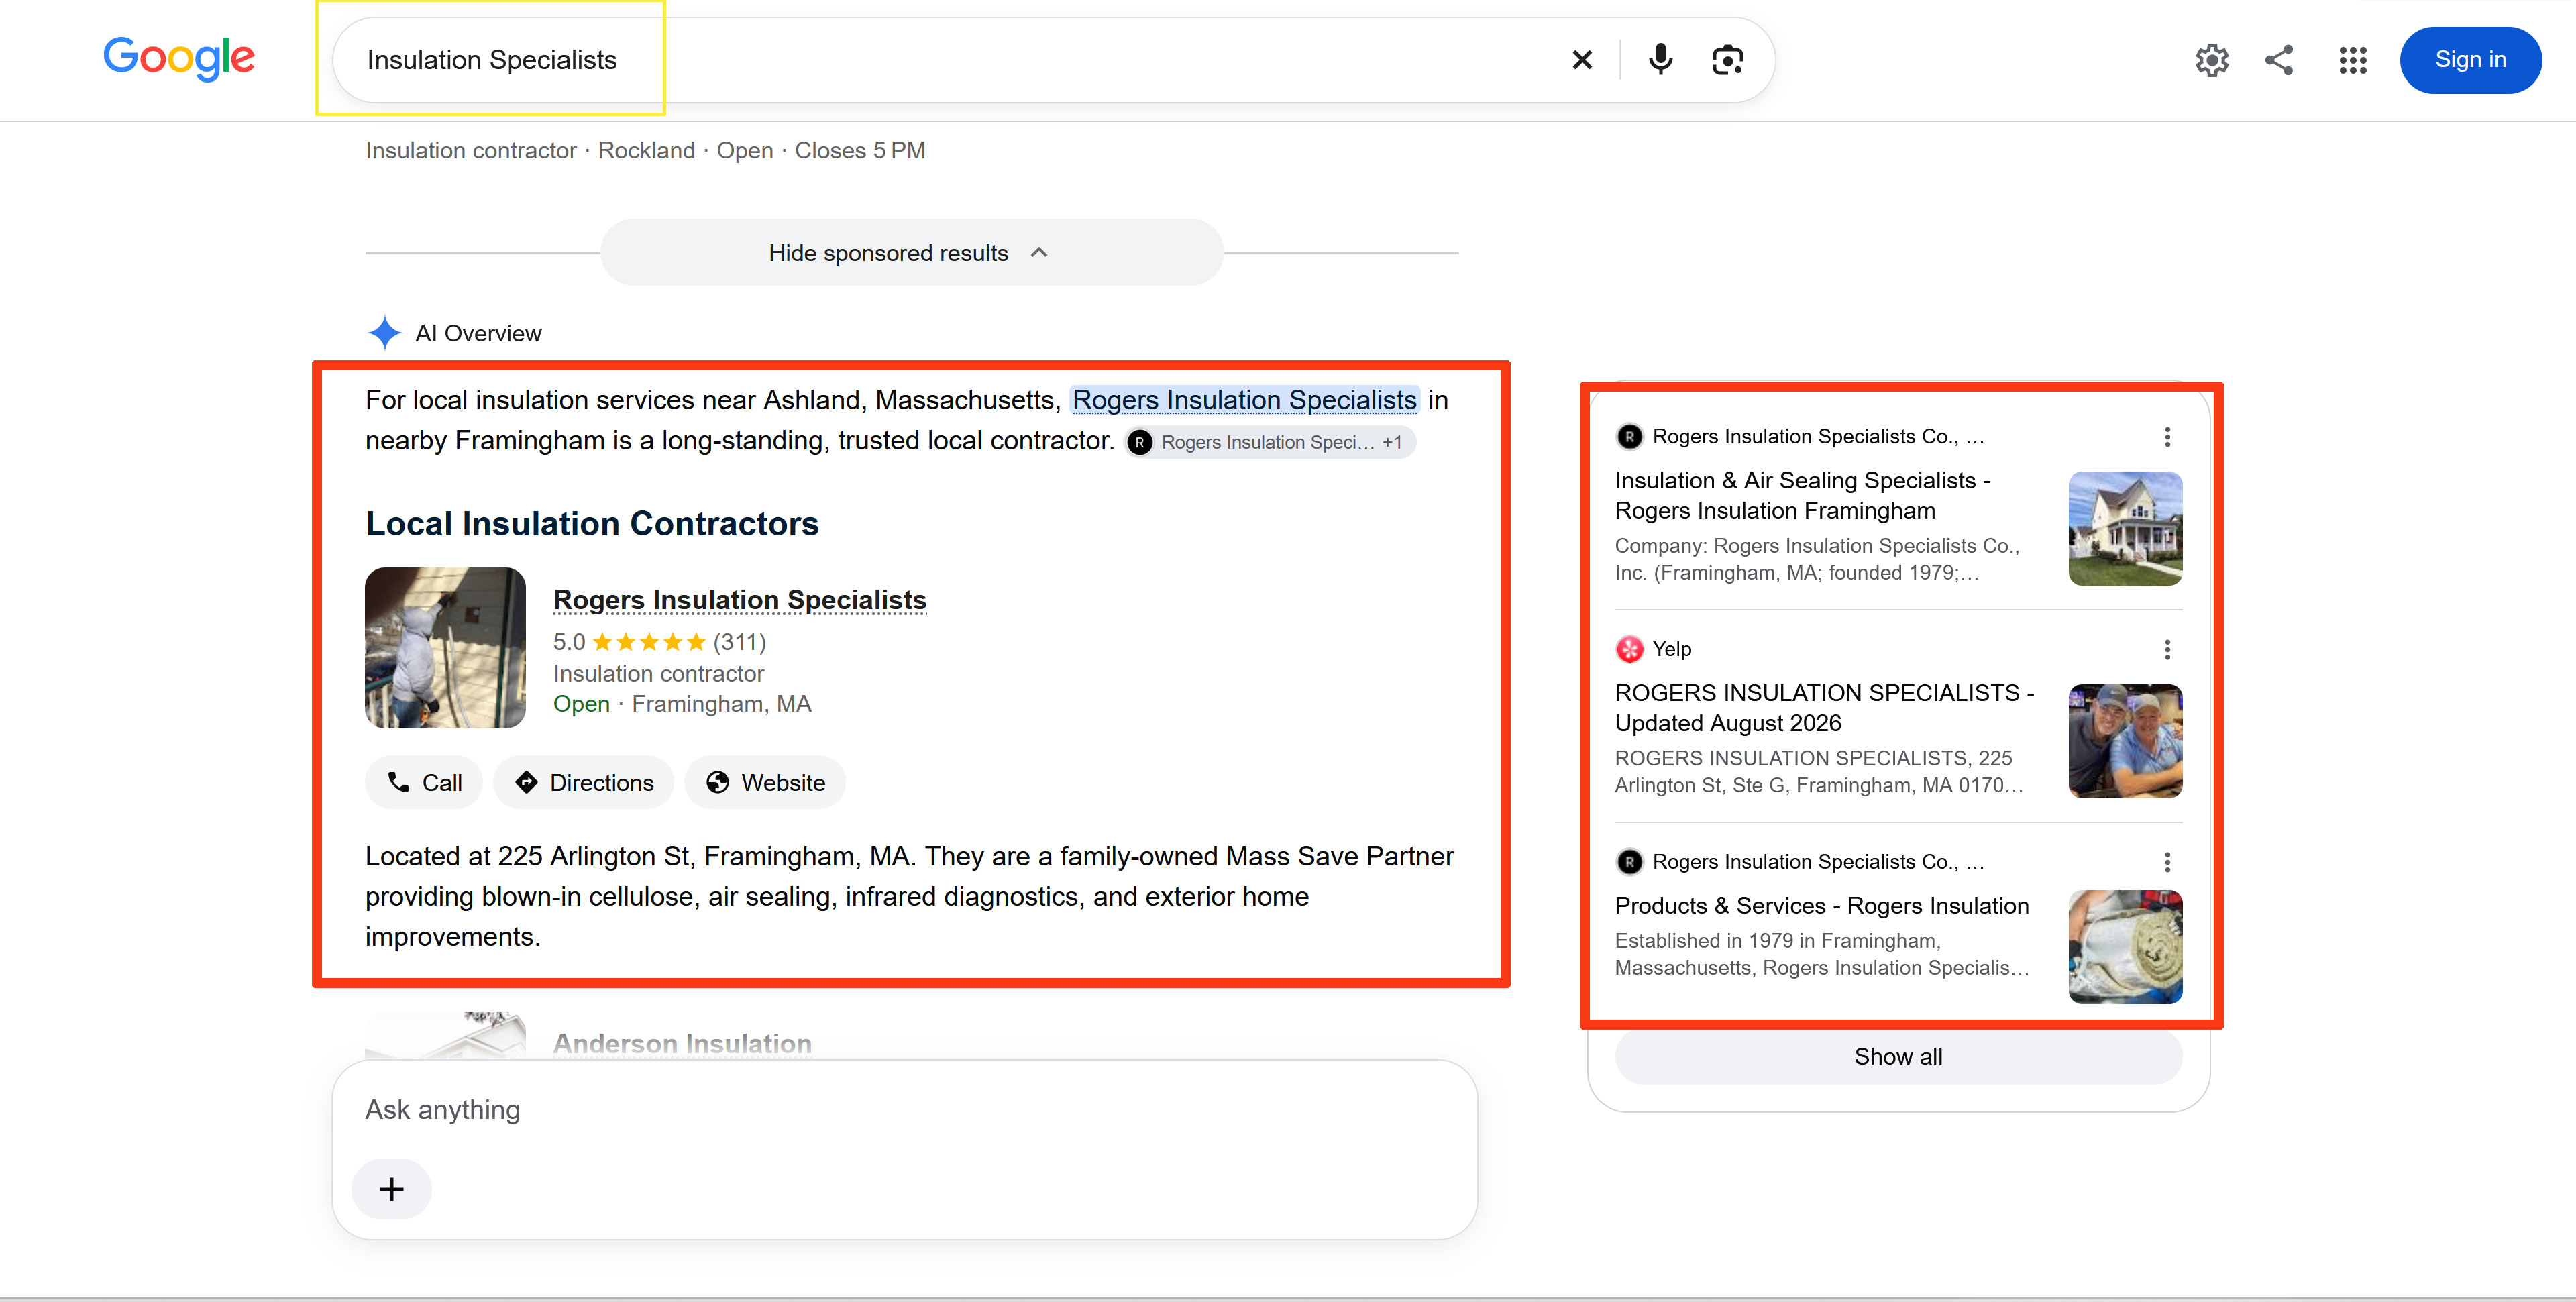Click the AI Overview sparkle icon
Viewport: 2576px width, 1302px height.
(x=384, y=333)
